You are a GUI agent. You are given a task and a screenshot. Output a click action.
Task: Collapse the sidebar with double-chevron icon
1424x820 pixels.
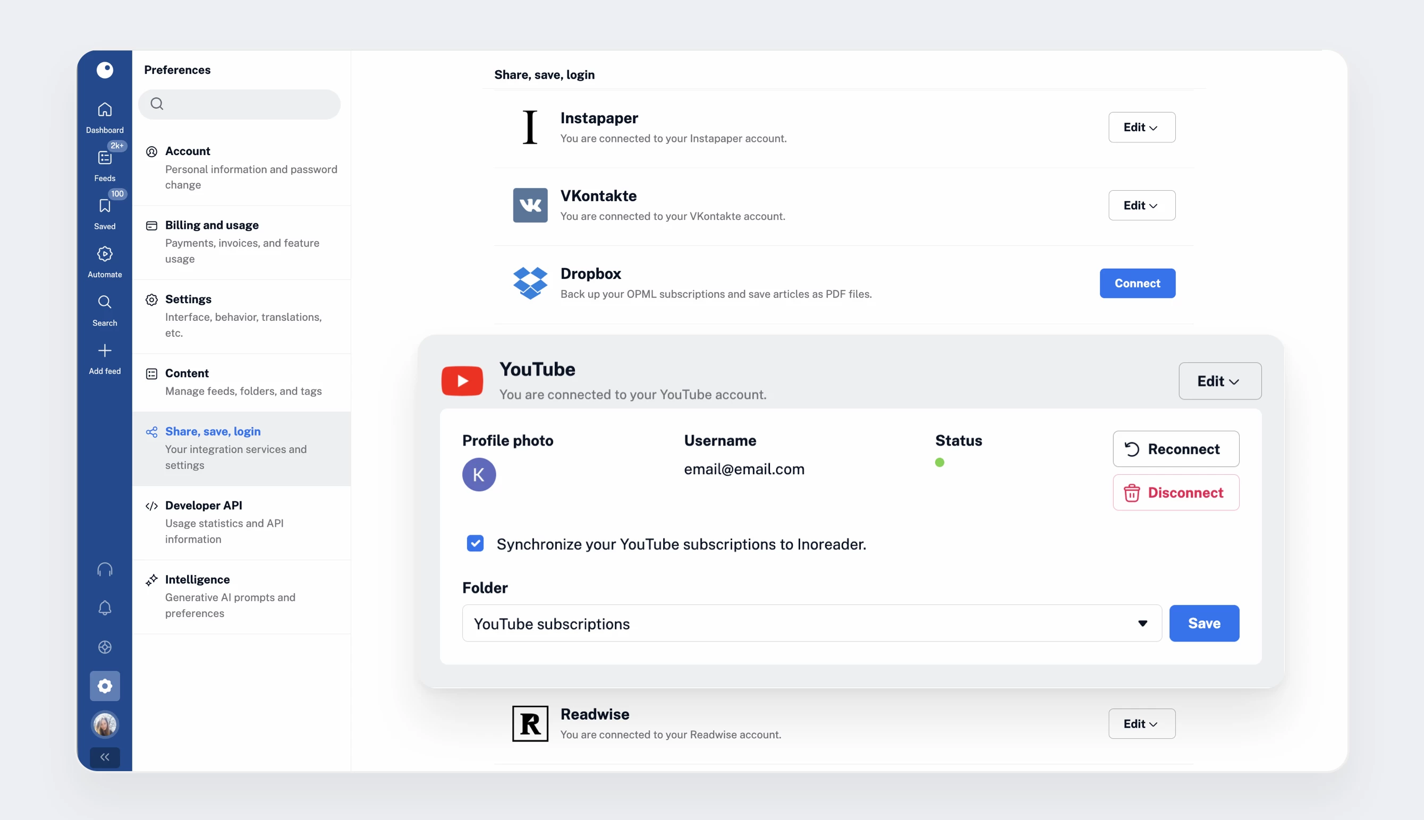click(x=105, y=757)
